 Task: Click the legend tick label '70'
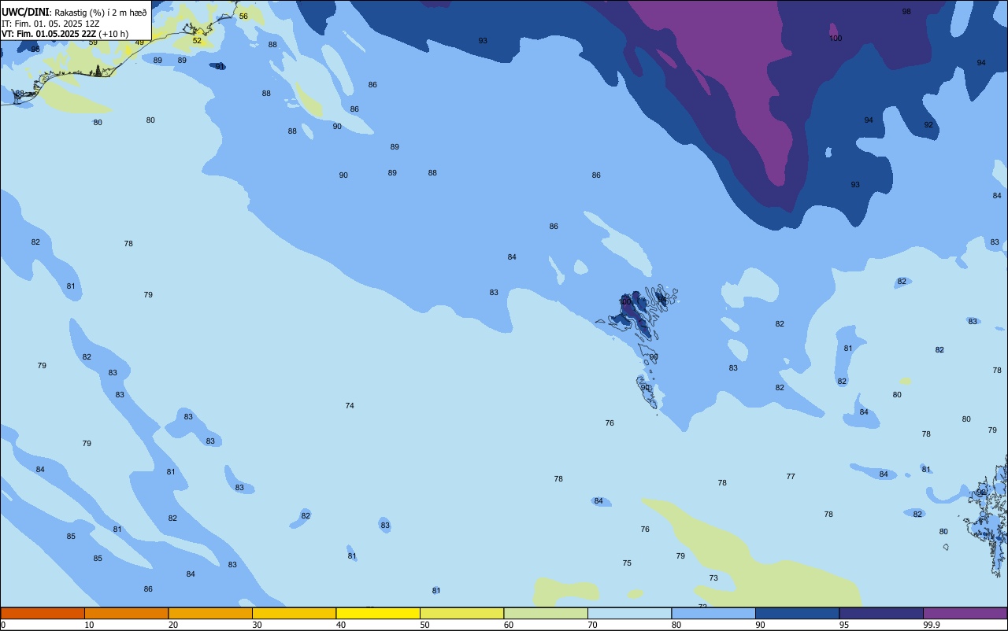pyautogui.click(x=592, y=625)
